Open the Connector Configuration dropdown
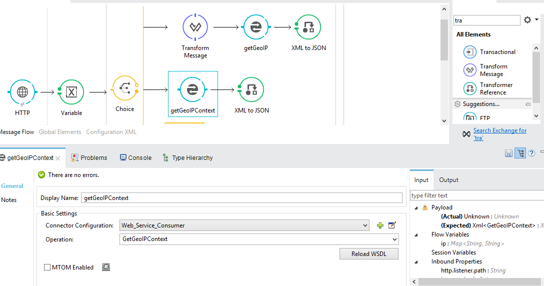This screenshot has height=286, width=544. (244, 225)
